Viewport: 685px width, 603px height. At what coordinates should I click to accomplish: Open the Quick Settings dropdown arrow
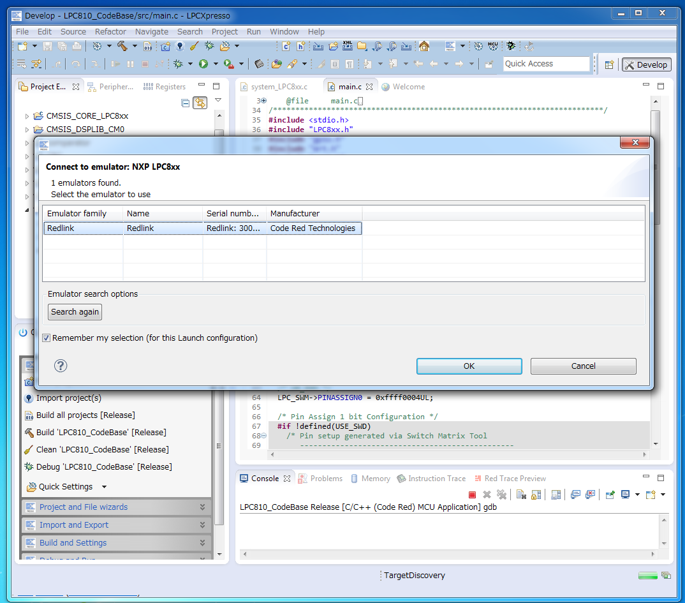[104, 487]
